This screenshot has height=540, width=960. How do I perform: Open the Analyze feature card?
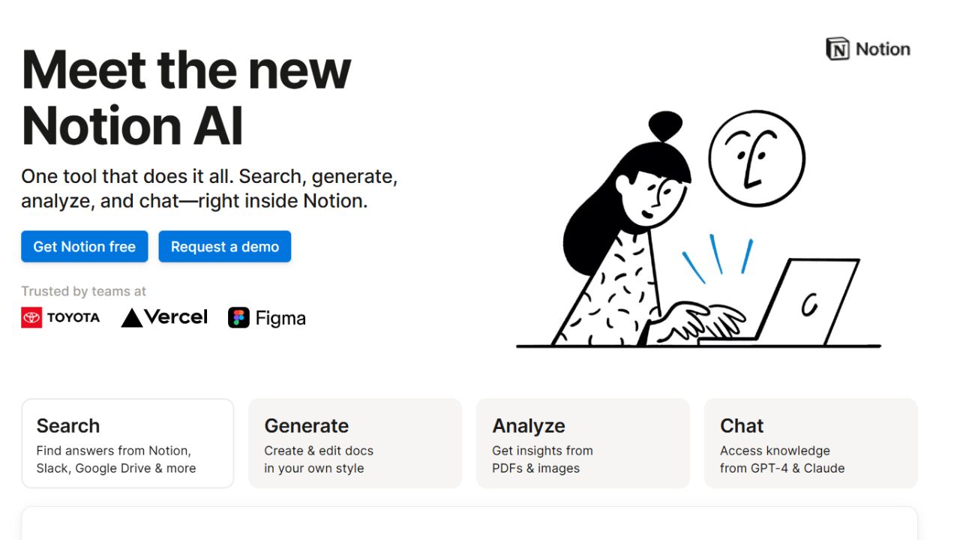[x=583, y=442]
